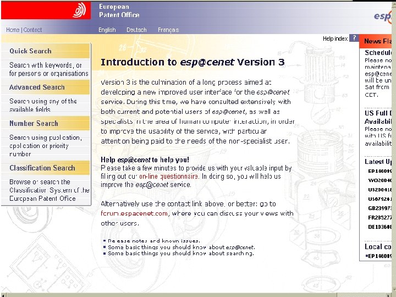Click the 'Introduction to esp@cenet Version 3' heading
The height and width of the screenshot is (297, 396).
pos(193,62)
